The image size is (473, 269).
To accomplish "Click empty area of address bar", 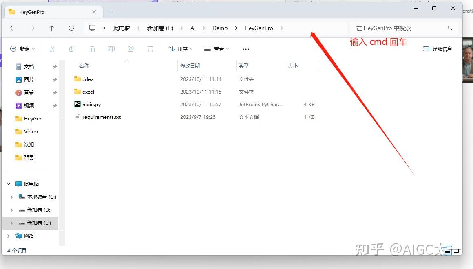I will [x=315, y=28].
